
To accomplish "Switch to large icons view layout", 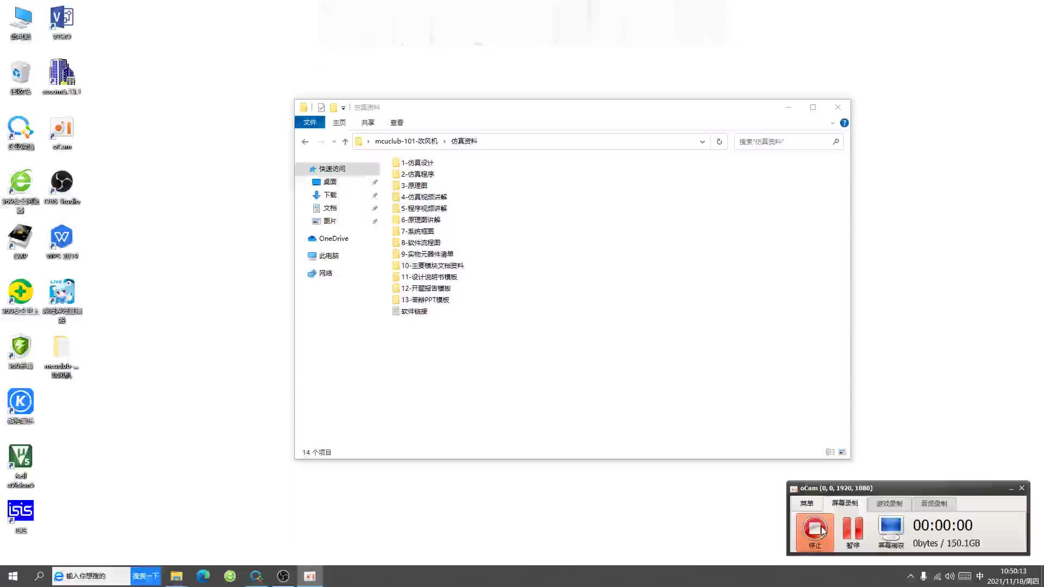I will point(842,452).
